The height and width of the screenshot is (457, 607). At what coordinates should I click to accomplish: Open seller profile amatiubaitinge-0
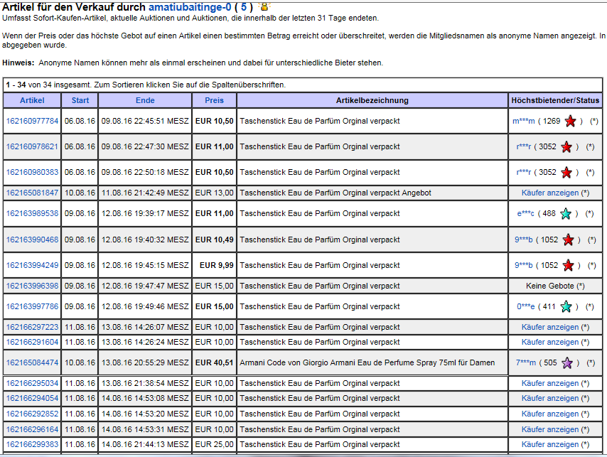point(190,7)
